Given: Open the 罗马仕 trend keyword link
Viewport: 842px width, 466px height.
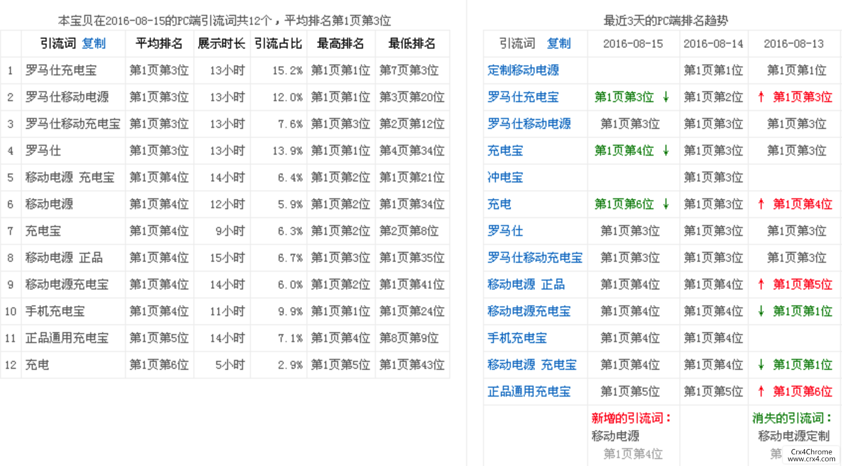Looking at the screenshot, I should click(x=505, y=231).
